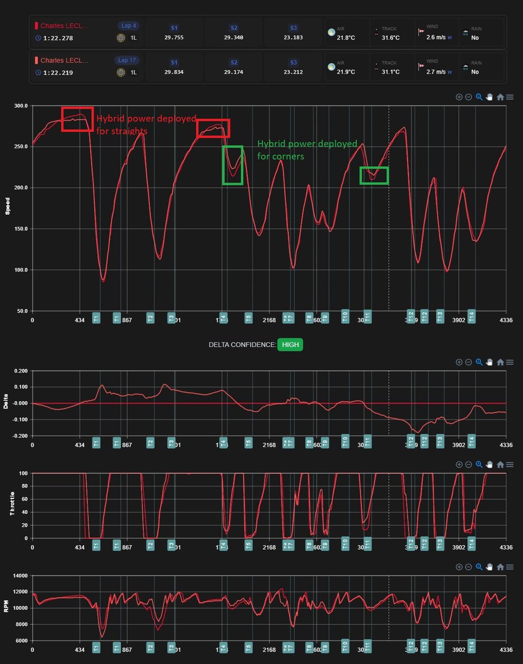
Task: Zoom in on the Throttle chart
Action: click(x=459, y=465)
